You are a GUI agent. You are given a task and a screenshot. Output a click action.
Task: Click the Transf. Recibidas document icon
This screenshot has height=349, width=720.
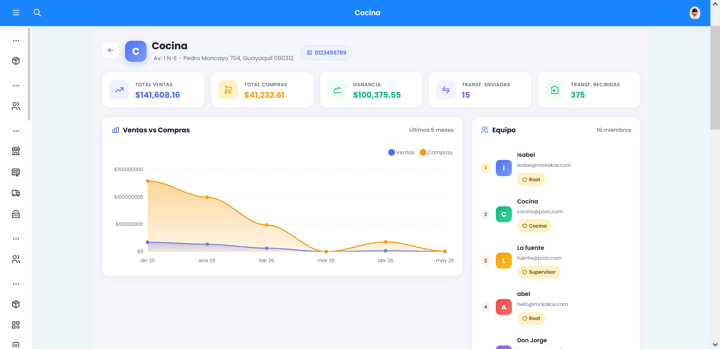(555, 90)
